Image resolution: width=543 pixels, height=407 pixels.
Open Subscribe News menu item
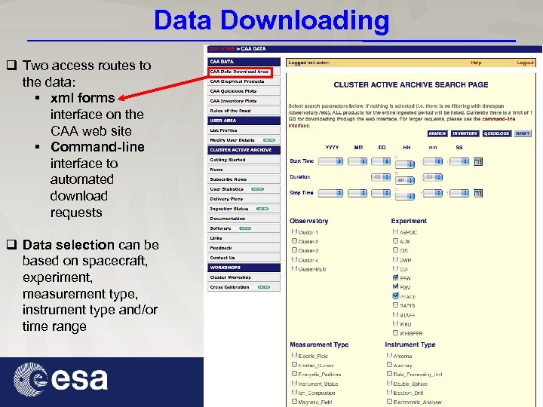244,179
